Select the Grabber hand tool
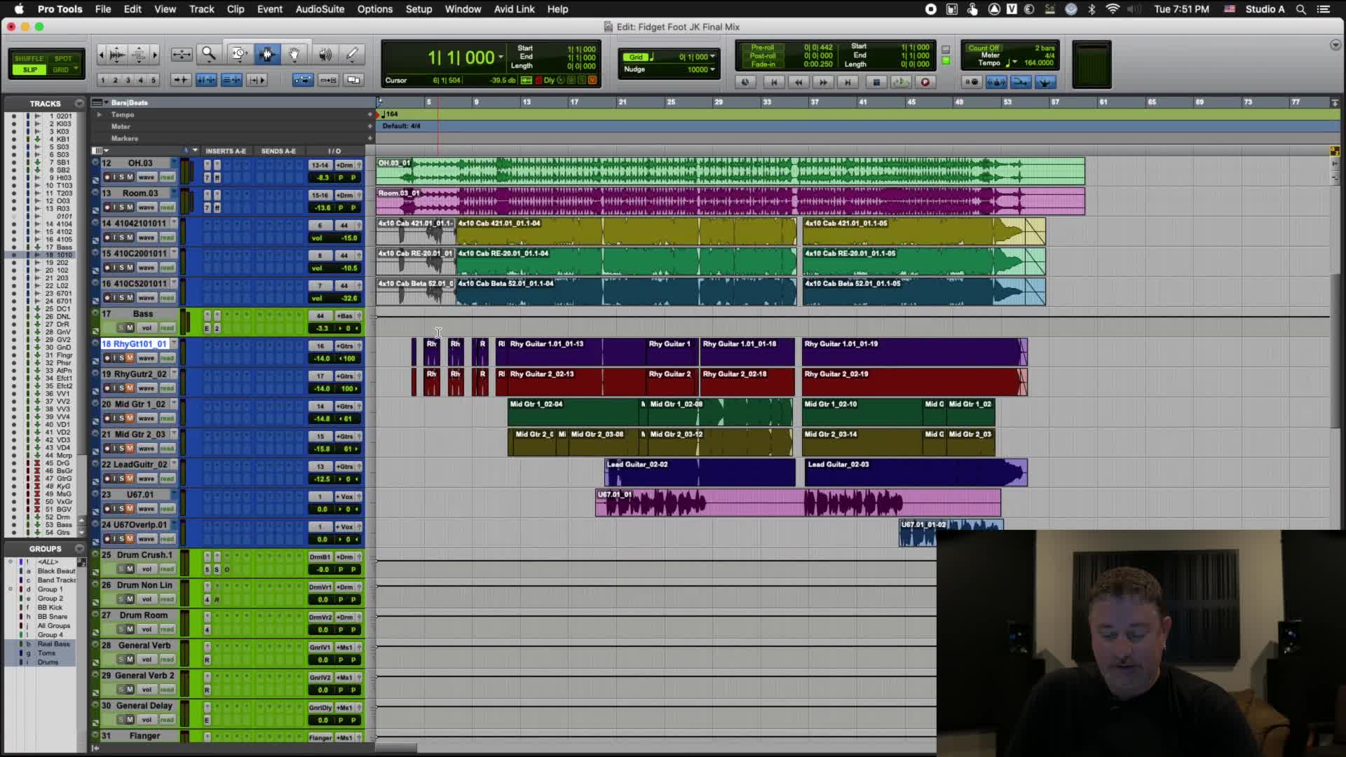This screenshot has height=757, width=1346. tap(294, 54)
